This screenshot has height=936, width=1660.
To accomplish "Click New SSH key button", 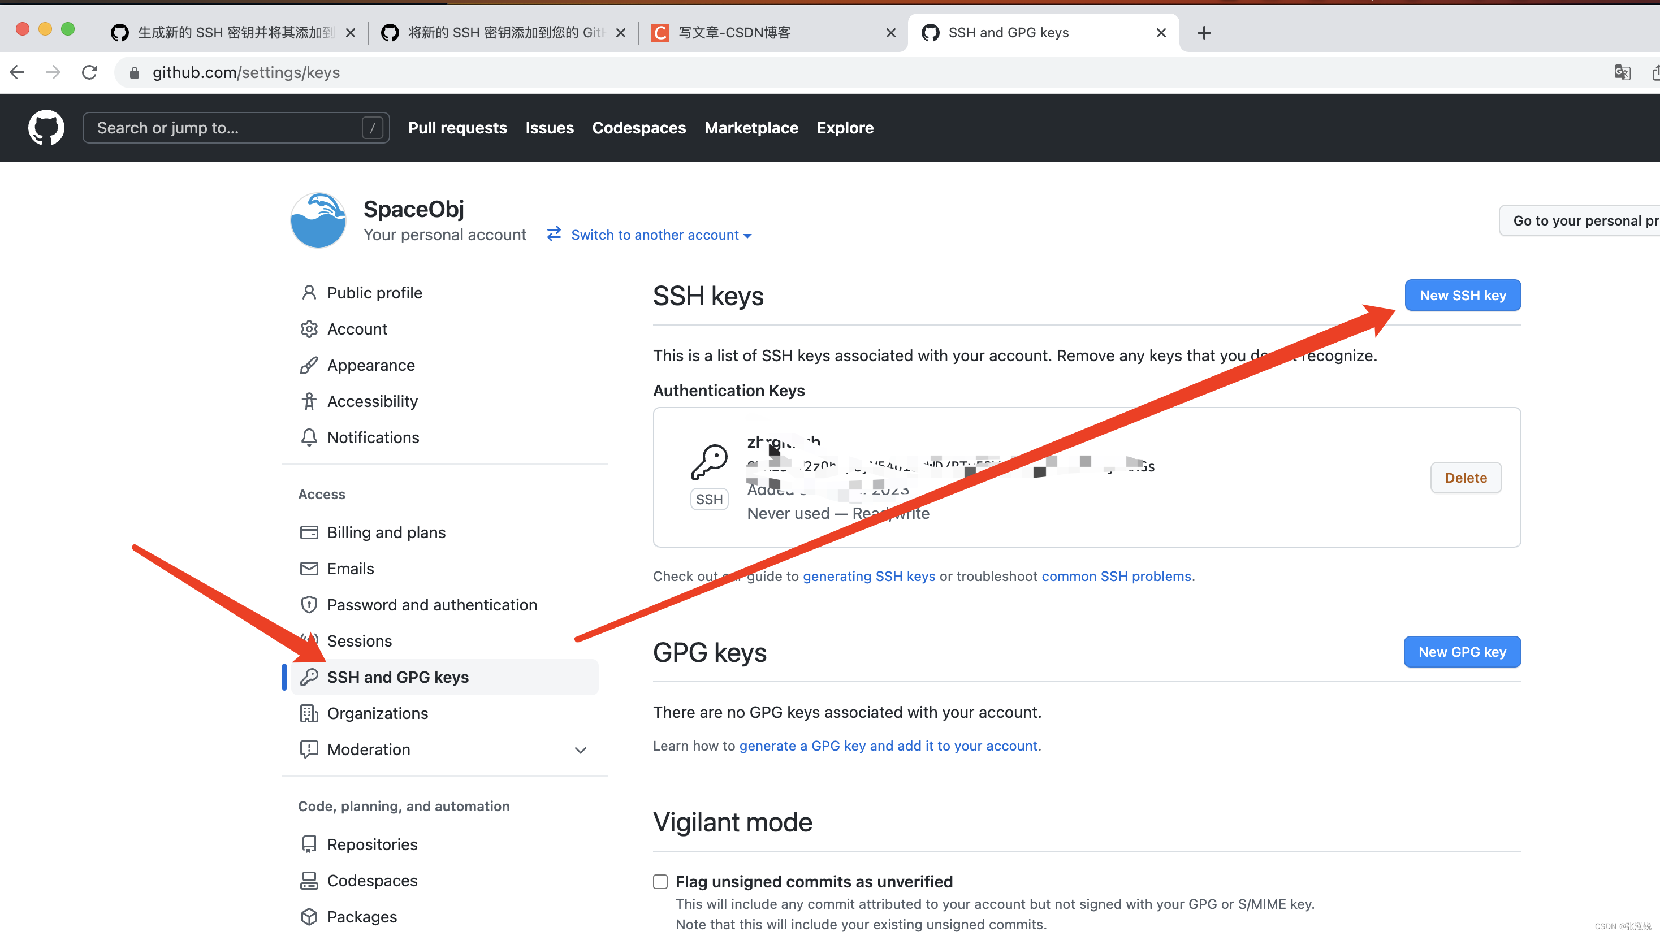I will click(1463, 295).
